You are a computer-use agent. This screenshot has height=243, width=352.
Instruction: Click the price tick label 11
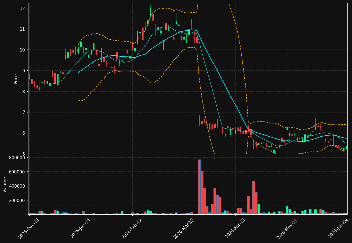click(22, 29)
